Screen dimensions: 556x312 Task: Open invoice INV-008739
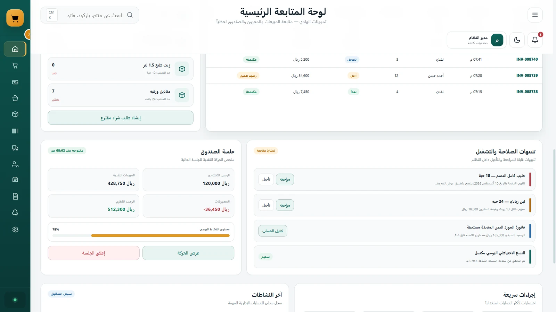(527, 76)
